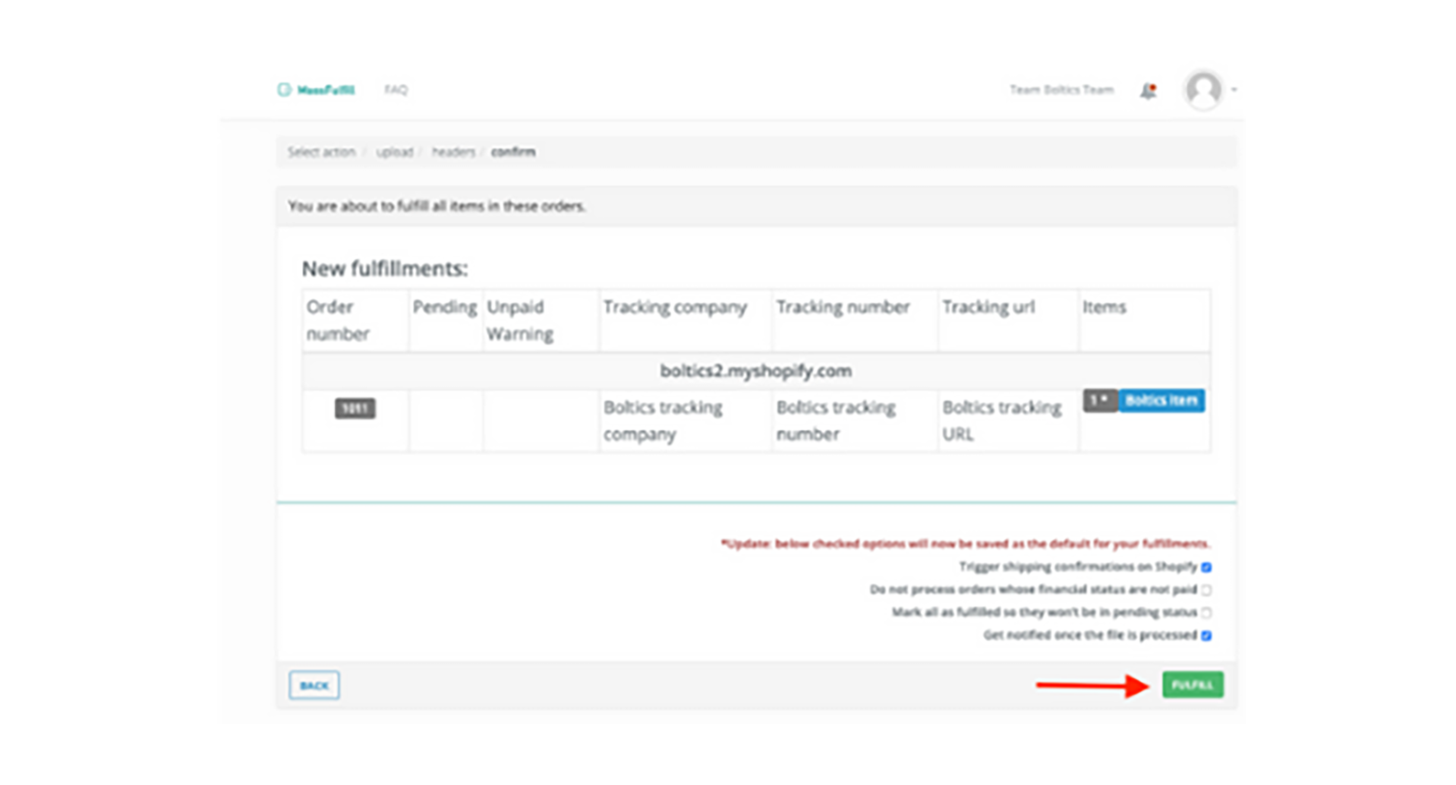
Task: Click Team Boltics Team label
Action: click(x=1061, y=90)
